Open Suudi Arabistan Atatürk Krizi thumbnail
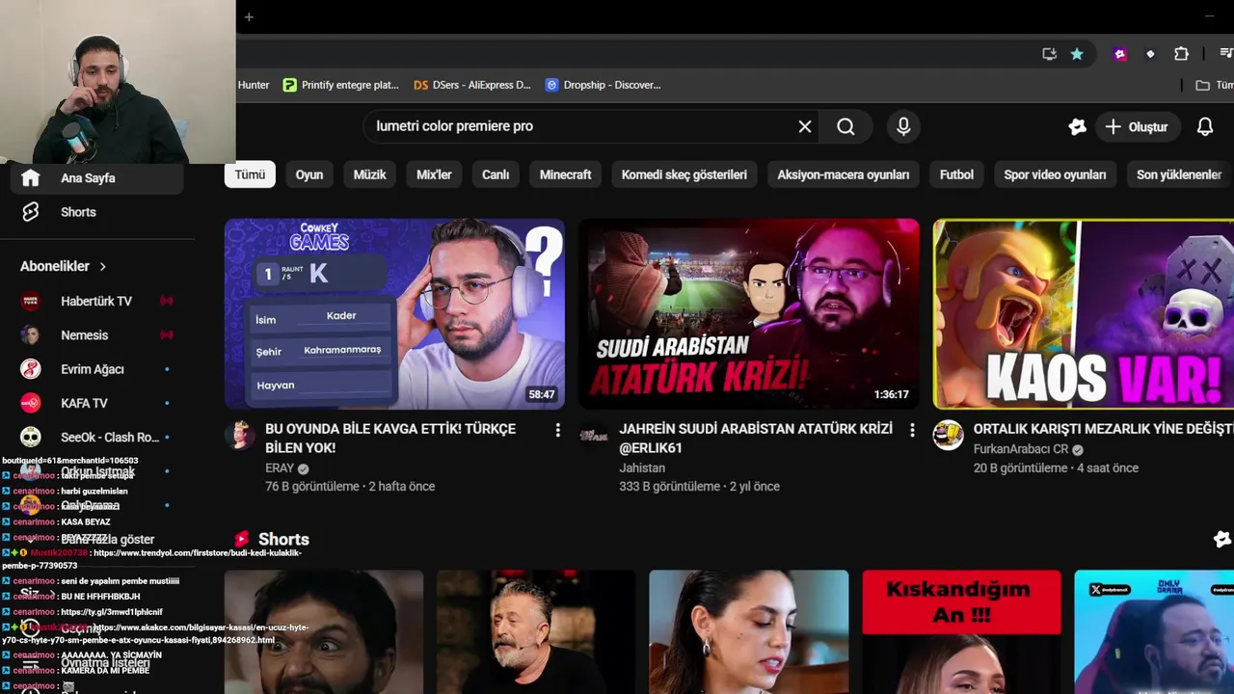The height and width of the screenshot is (694, 1234). 749,314
